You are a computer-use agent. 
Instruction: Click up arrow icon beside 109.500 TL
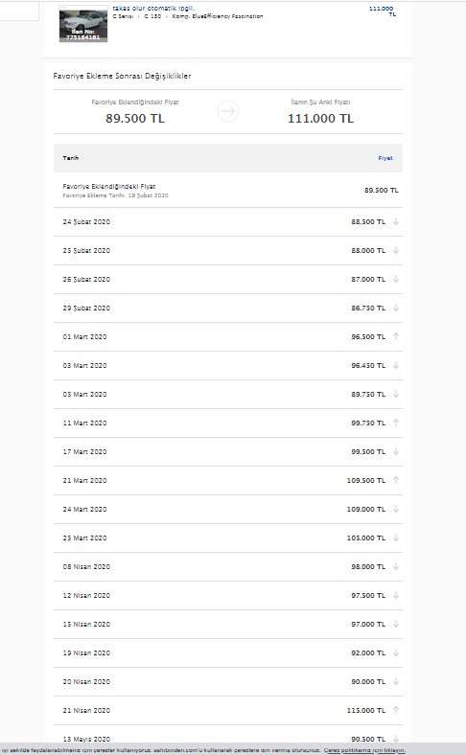396,480
